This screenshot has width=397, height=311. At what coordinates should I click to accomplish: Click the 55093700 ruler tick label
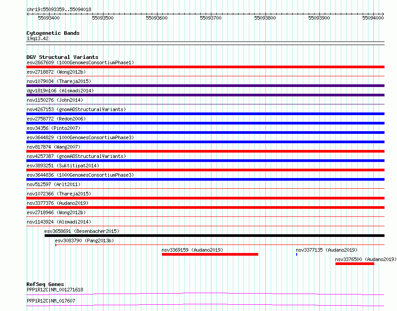211,18
